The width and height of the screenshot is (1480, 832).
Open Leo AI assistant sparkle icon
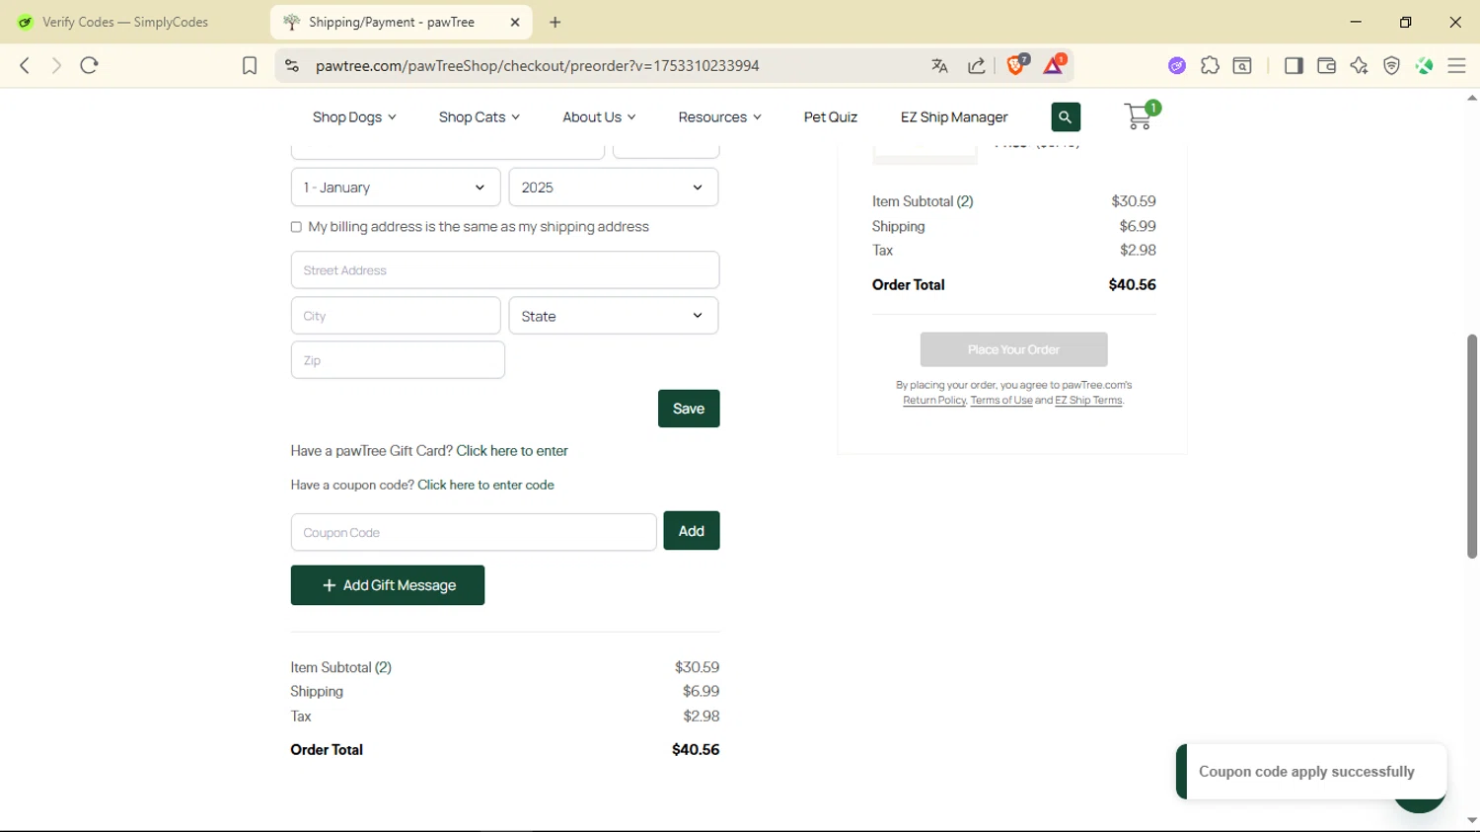(x=1359, y=66)
